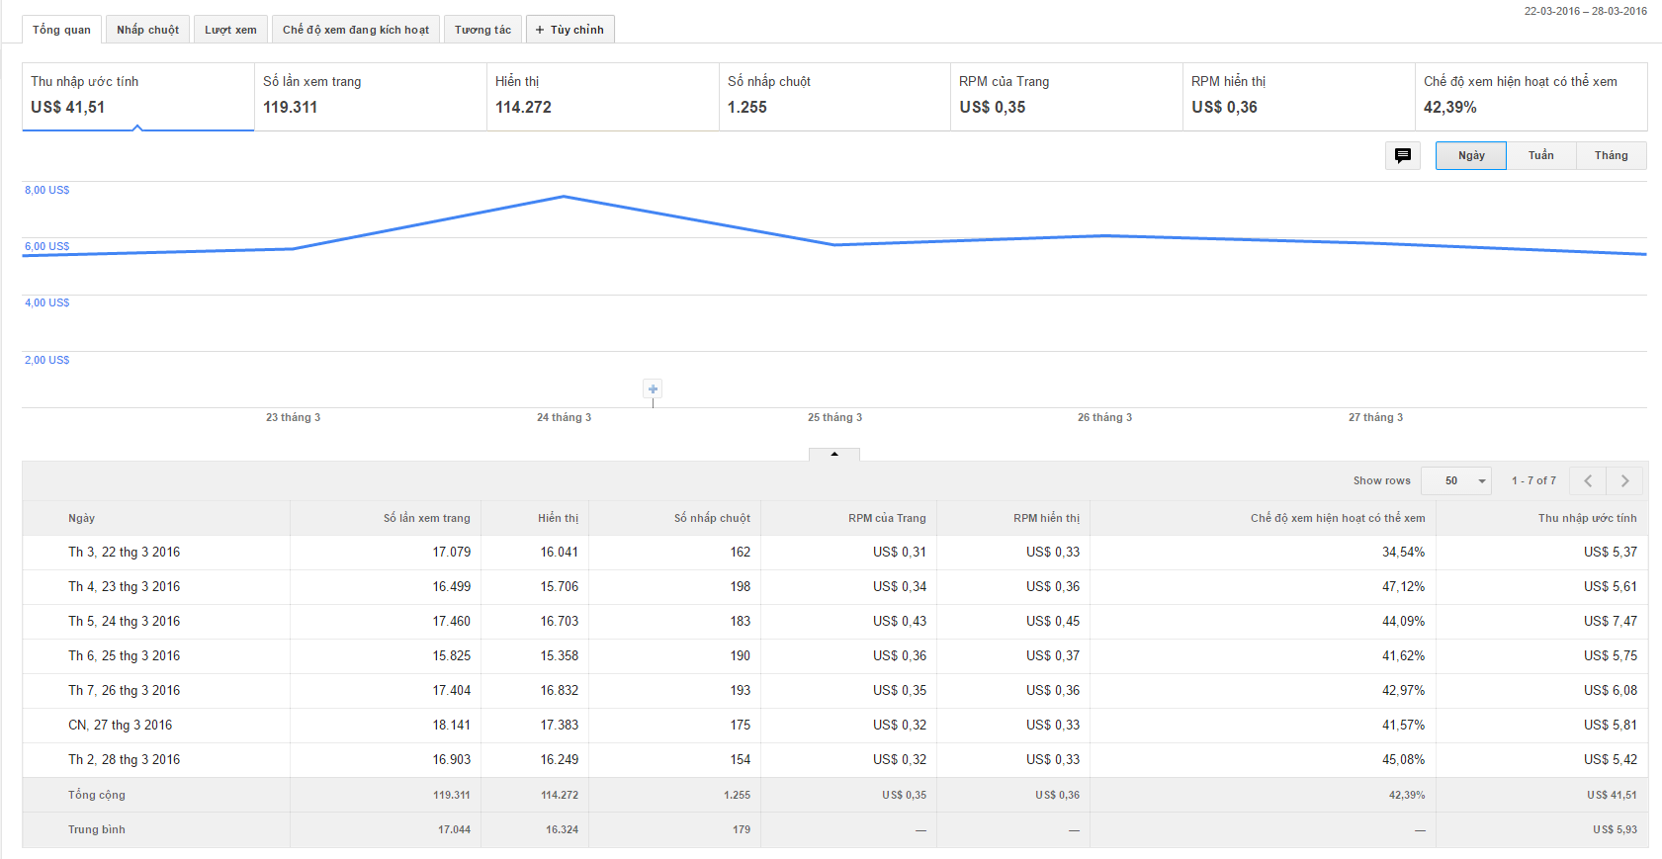Collapse the chart using the triangle handle

click(834, 455)
